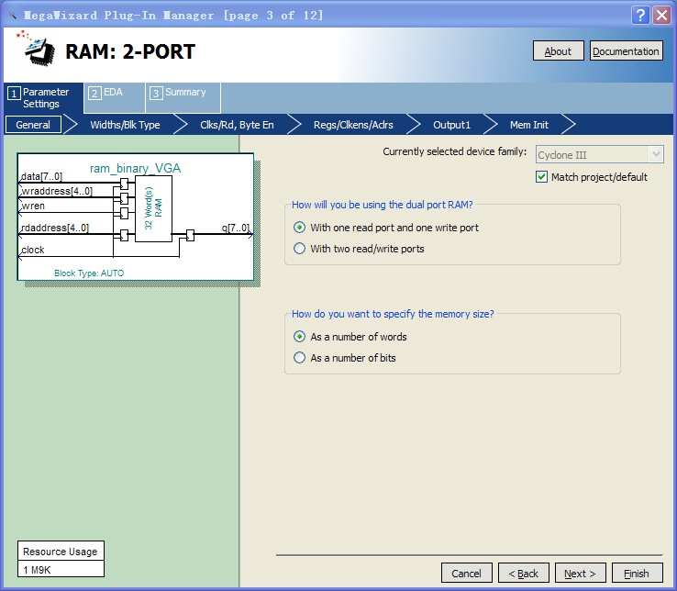This screenshot has height=591, width=677.
Task: Choose As a number of bits
Action: tap(299, 358)
